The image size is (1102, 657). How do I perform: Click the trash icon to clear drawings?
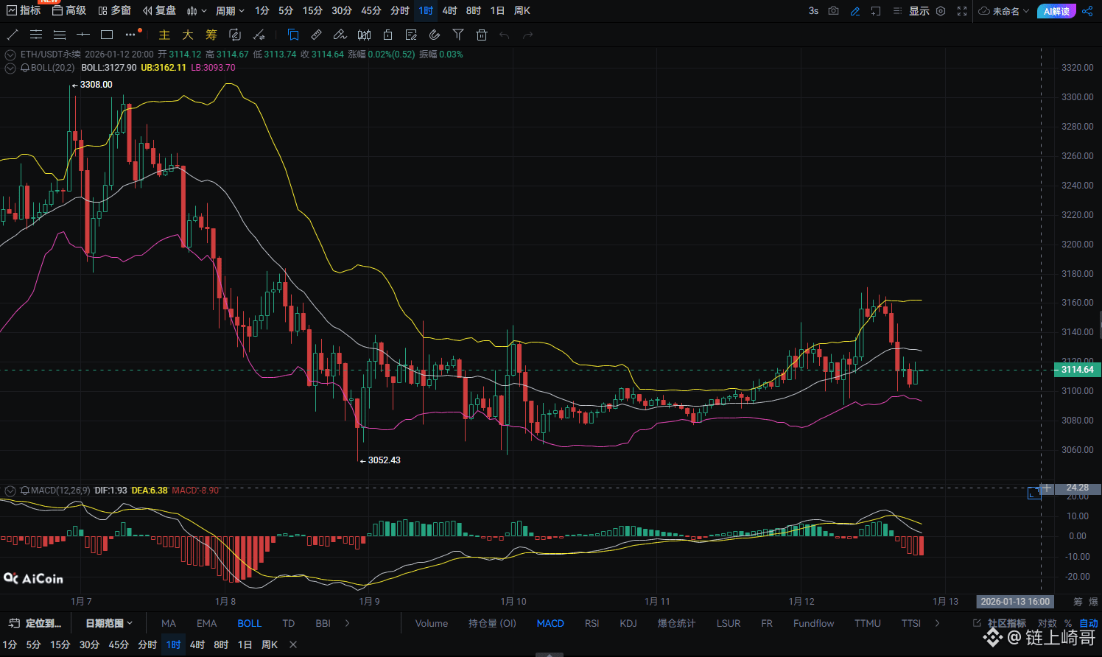482,34
